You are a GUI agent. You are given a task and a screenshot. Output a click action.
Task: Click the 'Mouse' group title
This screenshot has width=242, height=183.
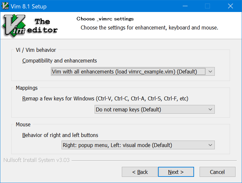[23, 124]
